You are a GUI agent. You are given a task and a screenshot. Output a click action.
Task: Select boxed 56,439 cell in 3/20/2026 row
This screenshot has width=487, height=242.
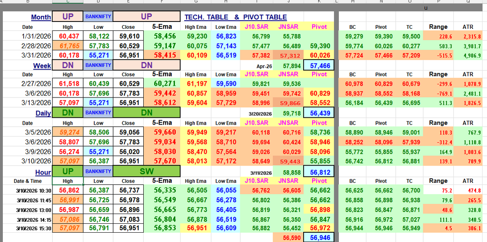(x=319, y=113)
